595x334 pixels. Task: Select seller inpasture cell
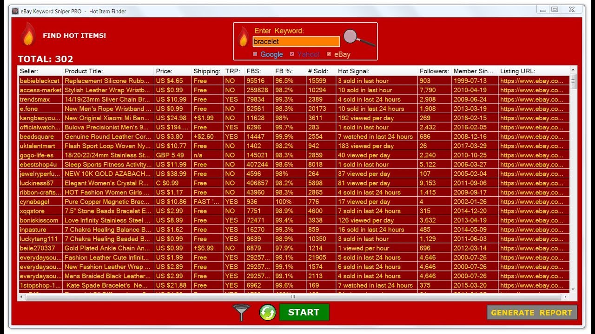(40, 229)
